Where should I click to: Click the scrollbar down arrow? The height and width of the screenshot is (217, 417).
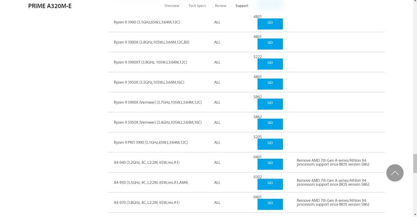(415, 214)
